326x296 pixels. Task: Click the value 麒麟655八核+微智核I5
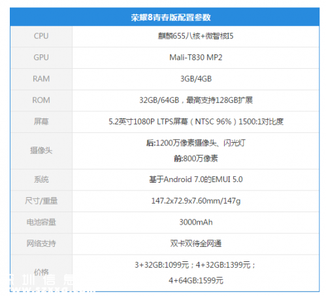195,36
